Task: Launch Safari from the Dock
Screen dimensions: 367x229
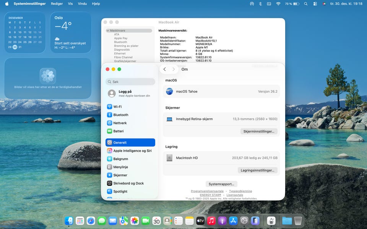Action: click(91, 221)
